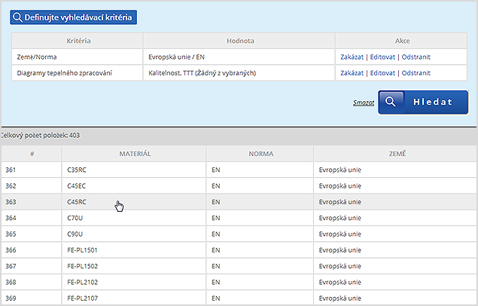Viewport: 478px width, 306px height.
Task: Click Odstranit in Diagramy tepelného zpracování row
Action: [x=416, y=73]
